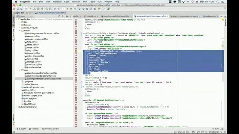
Task: Switch to the README.md editor tab
Action: 91,16
